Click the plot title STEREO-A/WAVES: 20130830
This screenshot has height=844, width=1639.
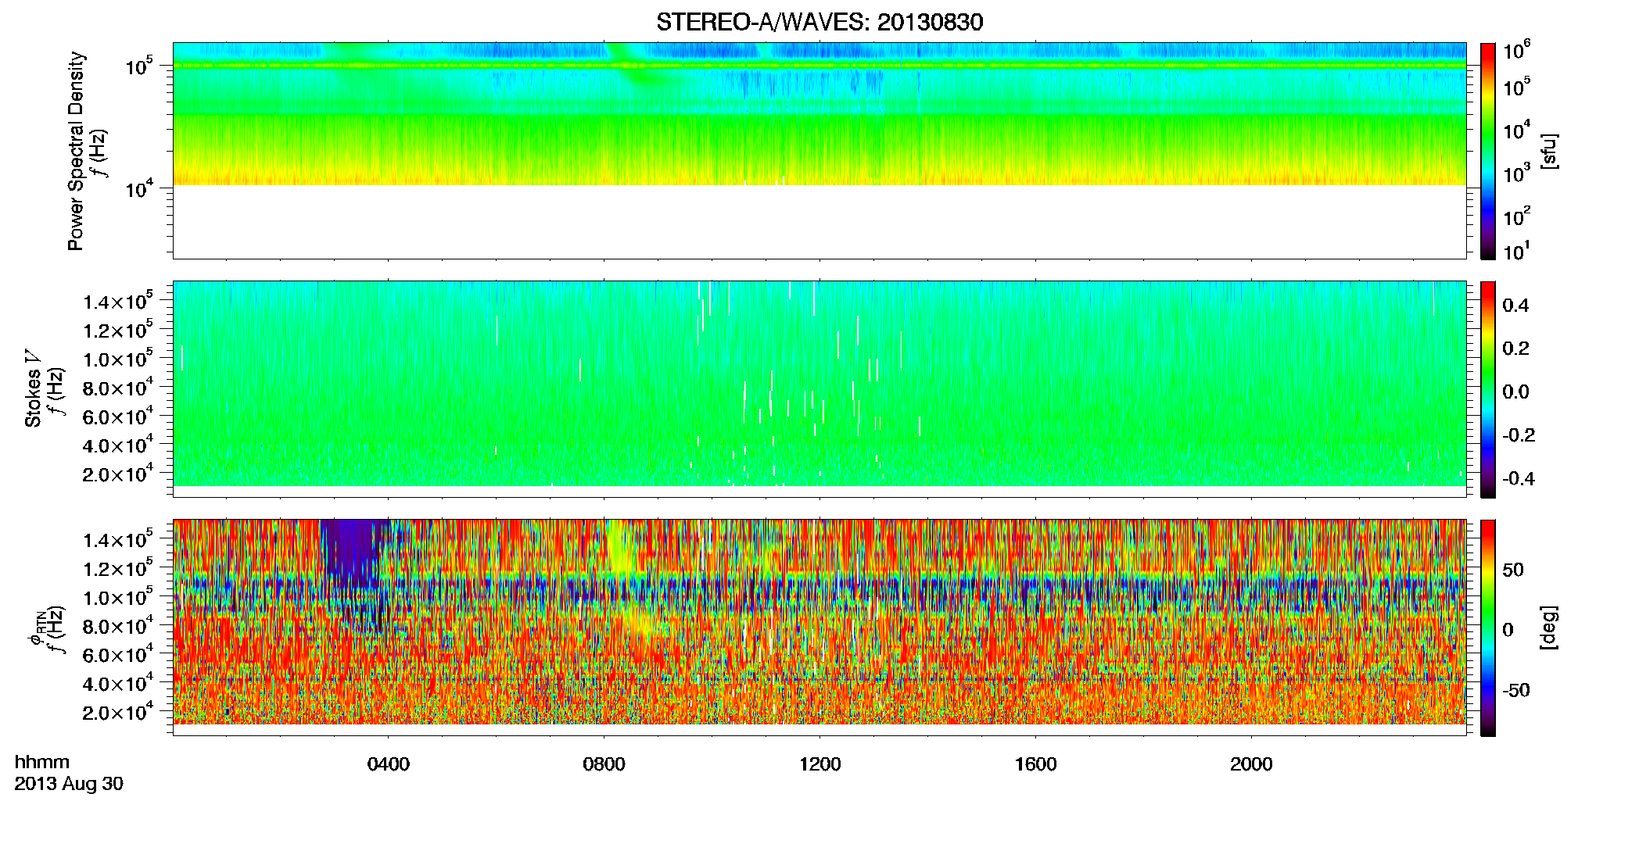[x=819, y=22]
